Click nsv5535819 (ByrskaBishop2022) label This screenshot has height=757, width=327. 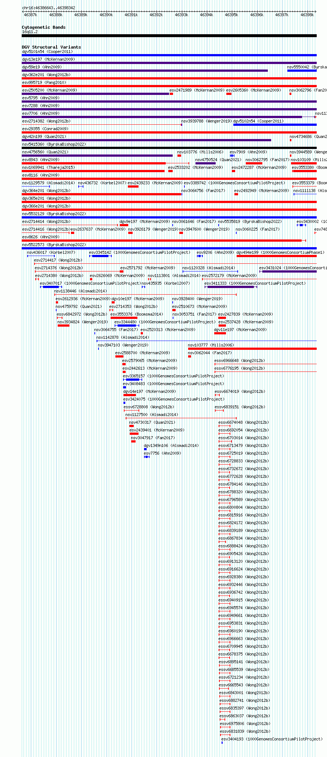coord(250,221)
